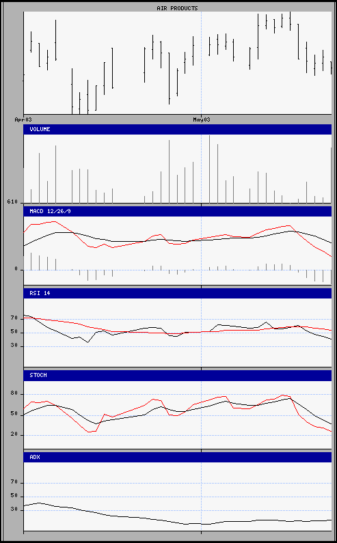Select the STOCH panel header
The height and width of the screenshot is (543, 337).
[178, 376]
